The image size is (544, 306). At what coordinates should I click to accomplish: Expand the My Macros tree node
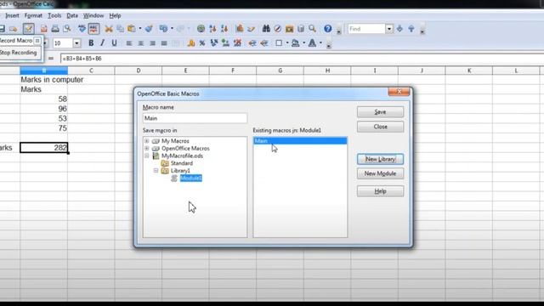[147, 141]
